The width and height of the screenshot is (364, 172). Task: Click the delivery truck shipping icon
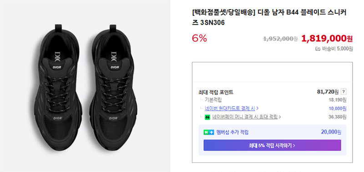(x=318, y=49)
